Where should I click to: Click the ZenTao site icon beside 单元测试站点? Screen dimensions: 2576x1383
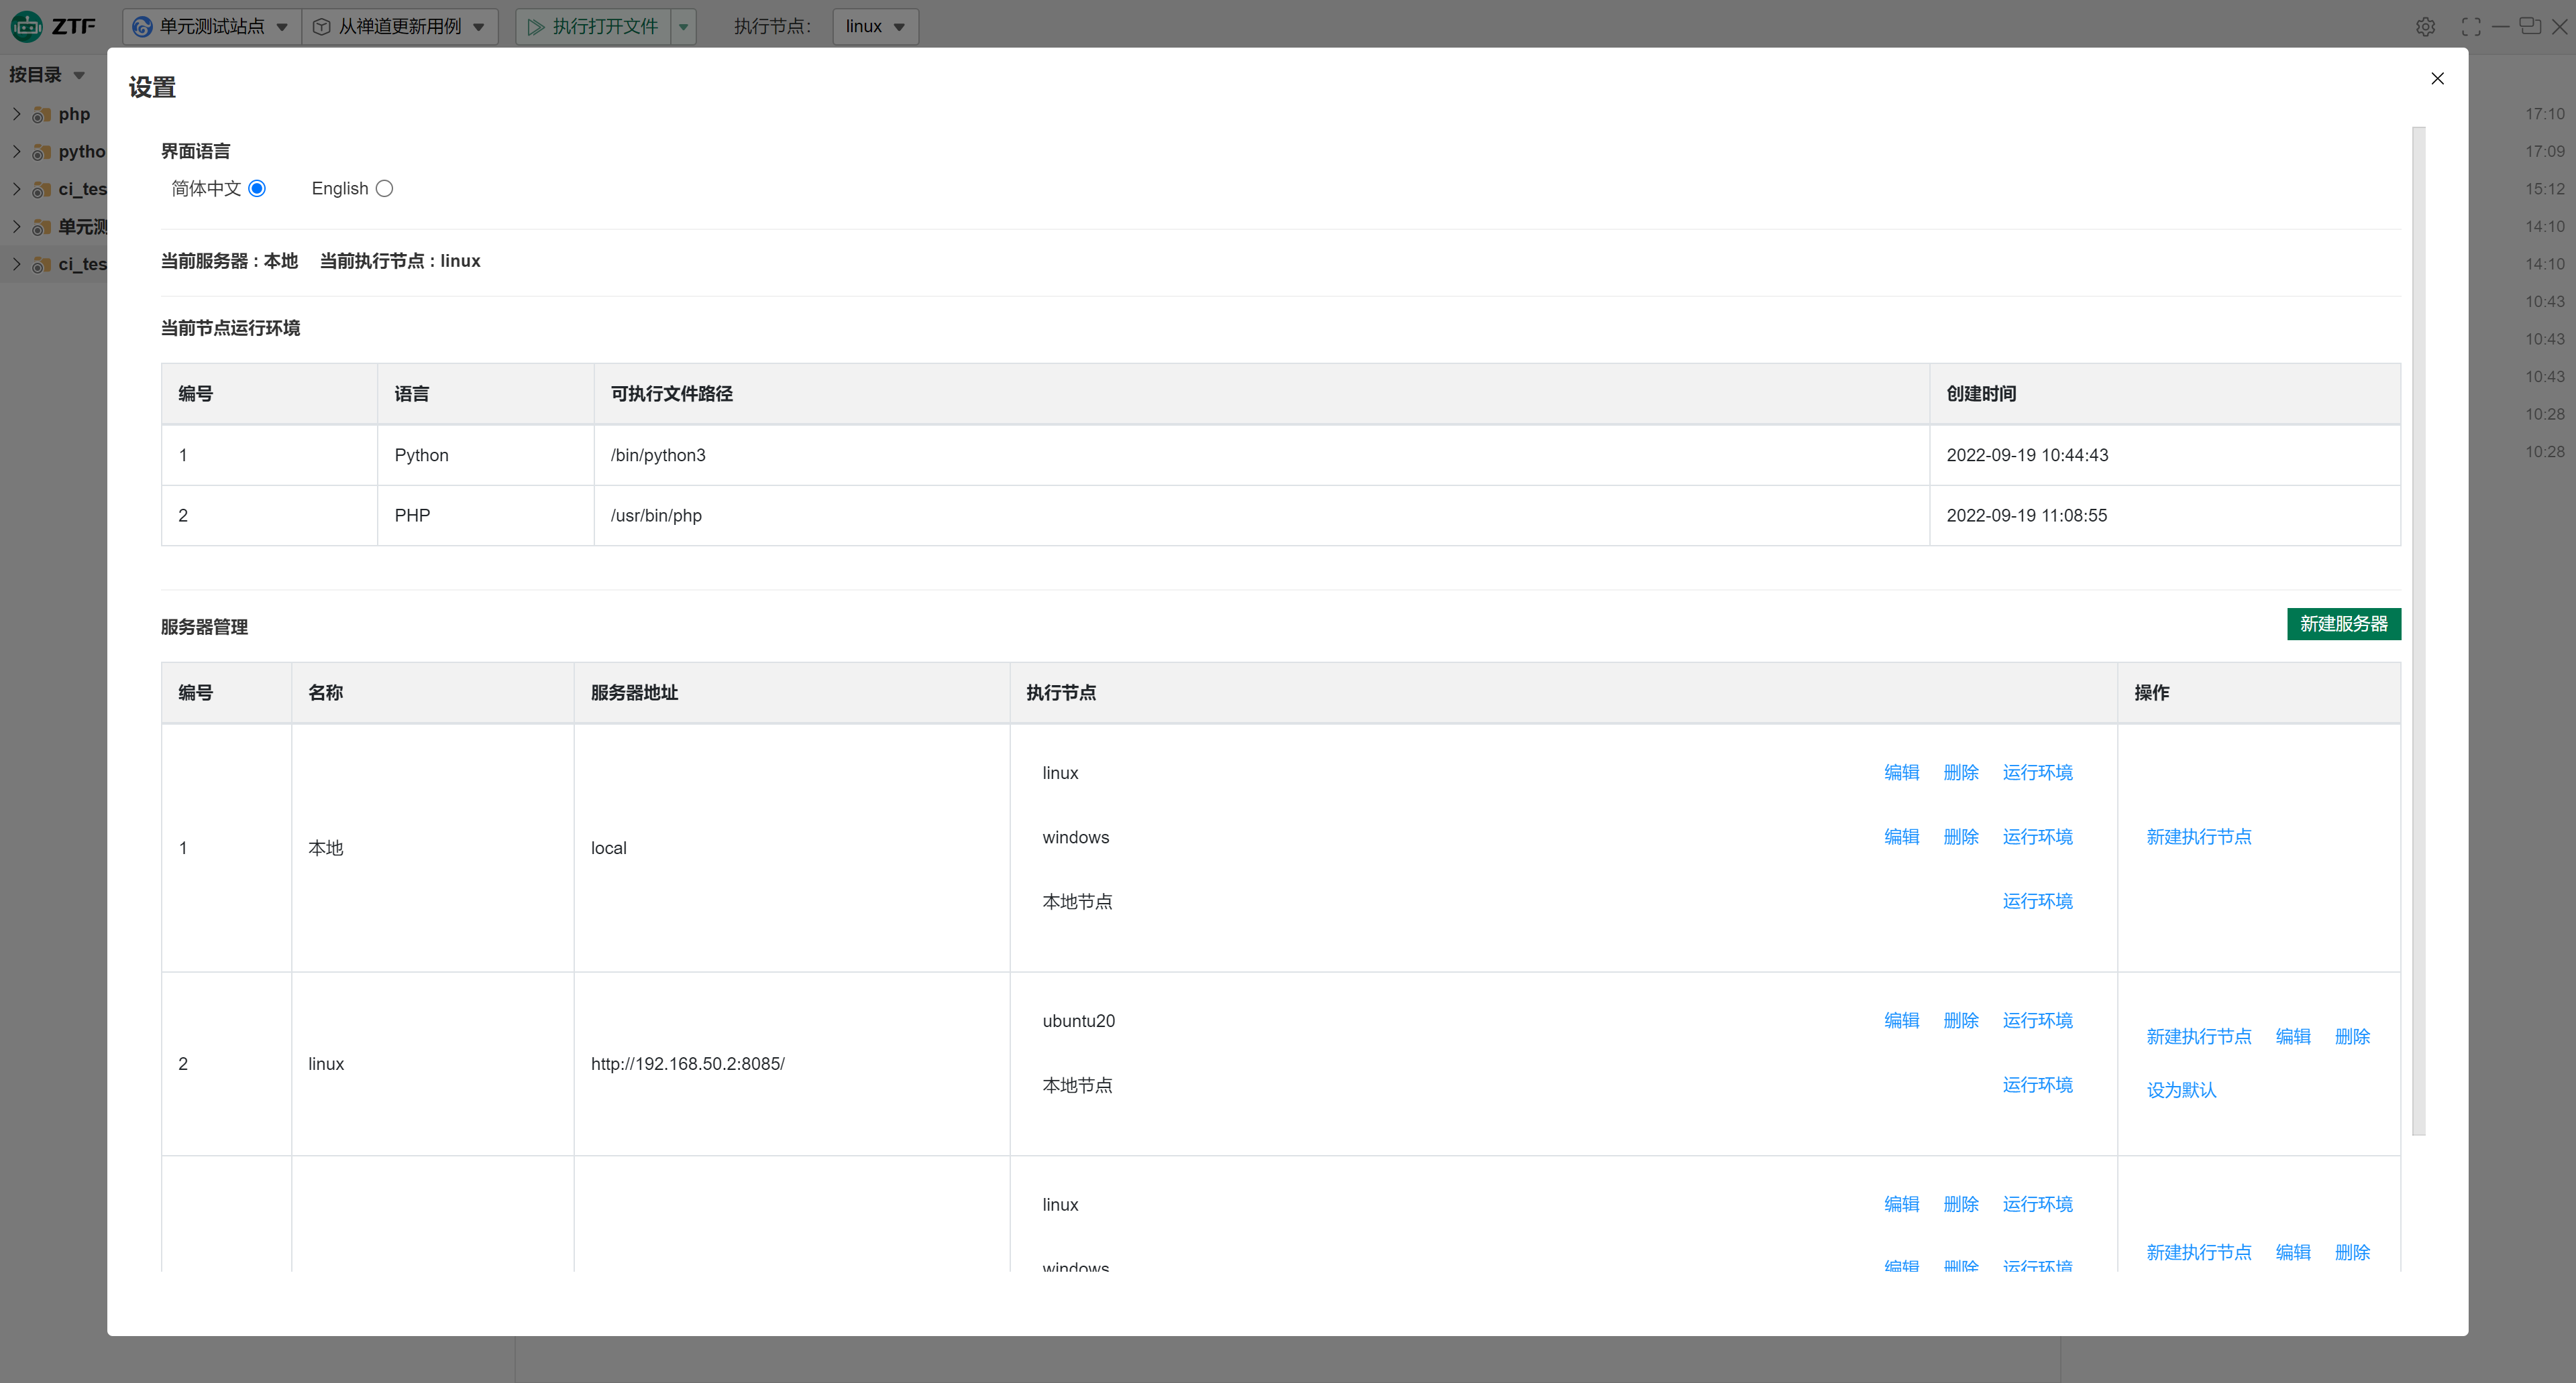coord(143,27)
